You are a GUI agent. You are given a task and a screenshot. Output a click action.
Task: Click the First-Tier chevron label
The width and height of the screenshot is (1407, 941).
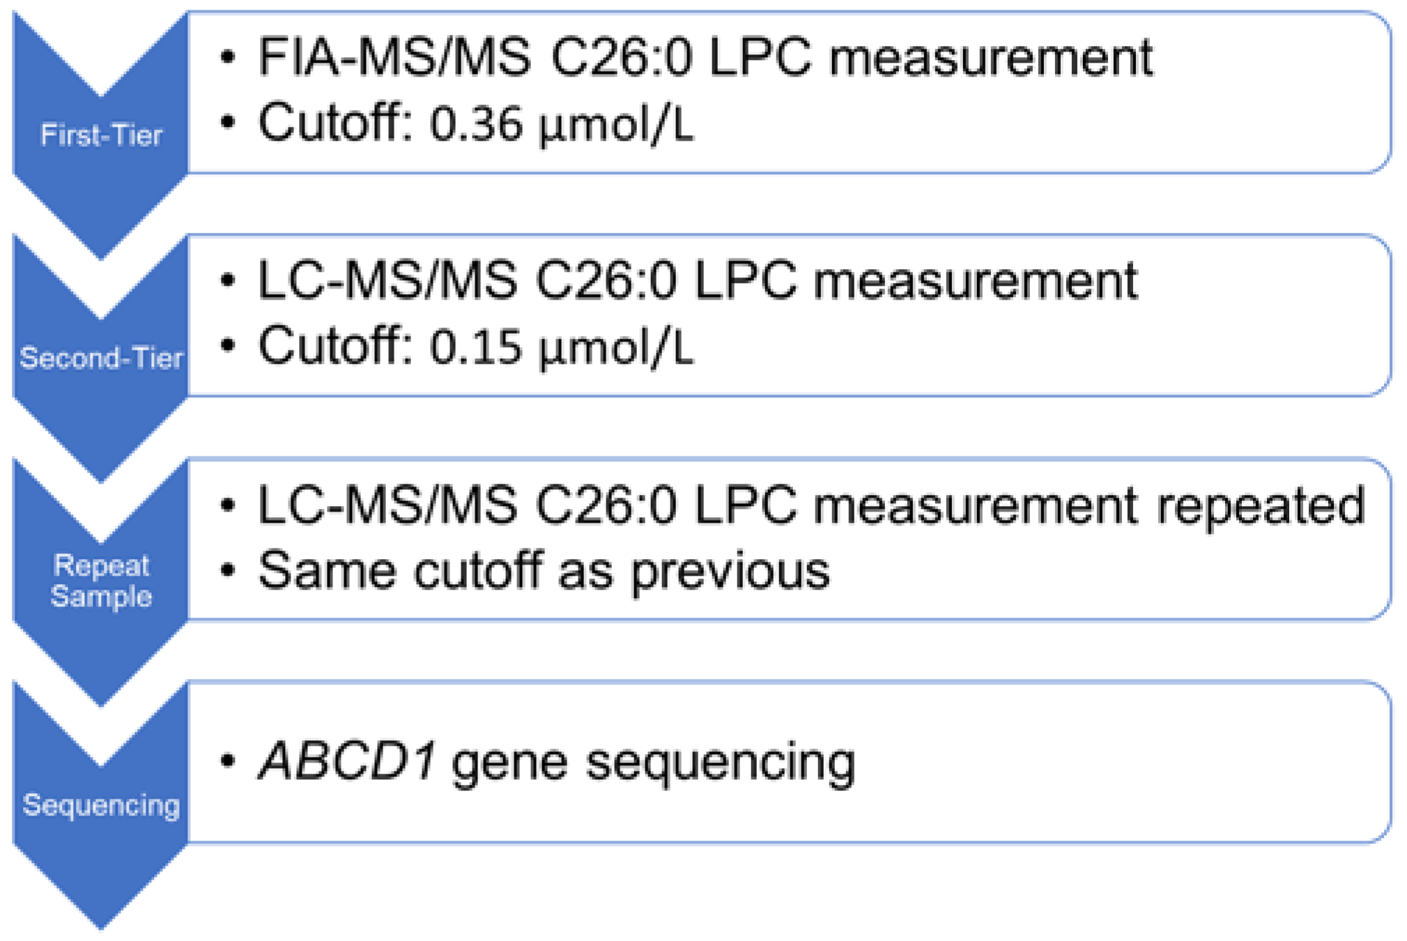click(101, 135)
